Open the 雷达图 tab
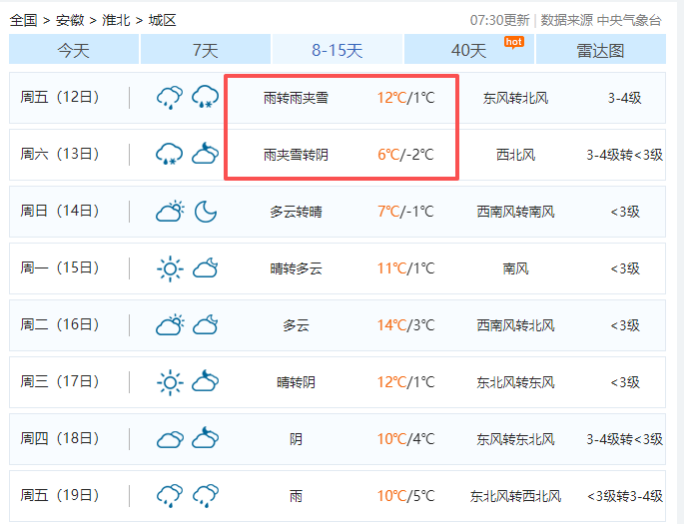The height and width of the screenshot is (524, 684). pos(601,50)
